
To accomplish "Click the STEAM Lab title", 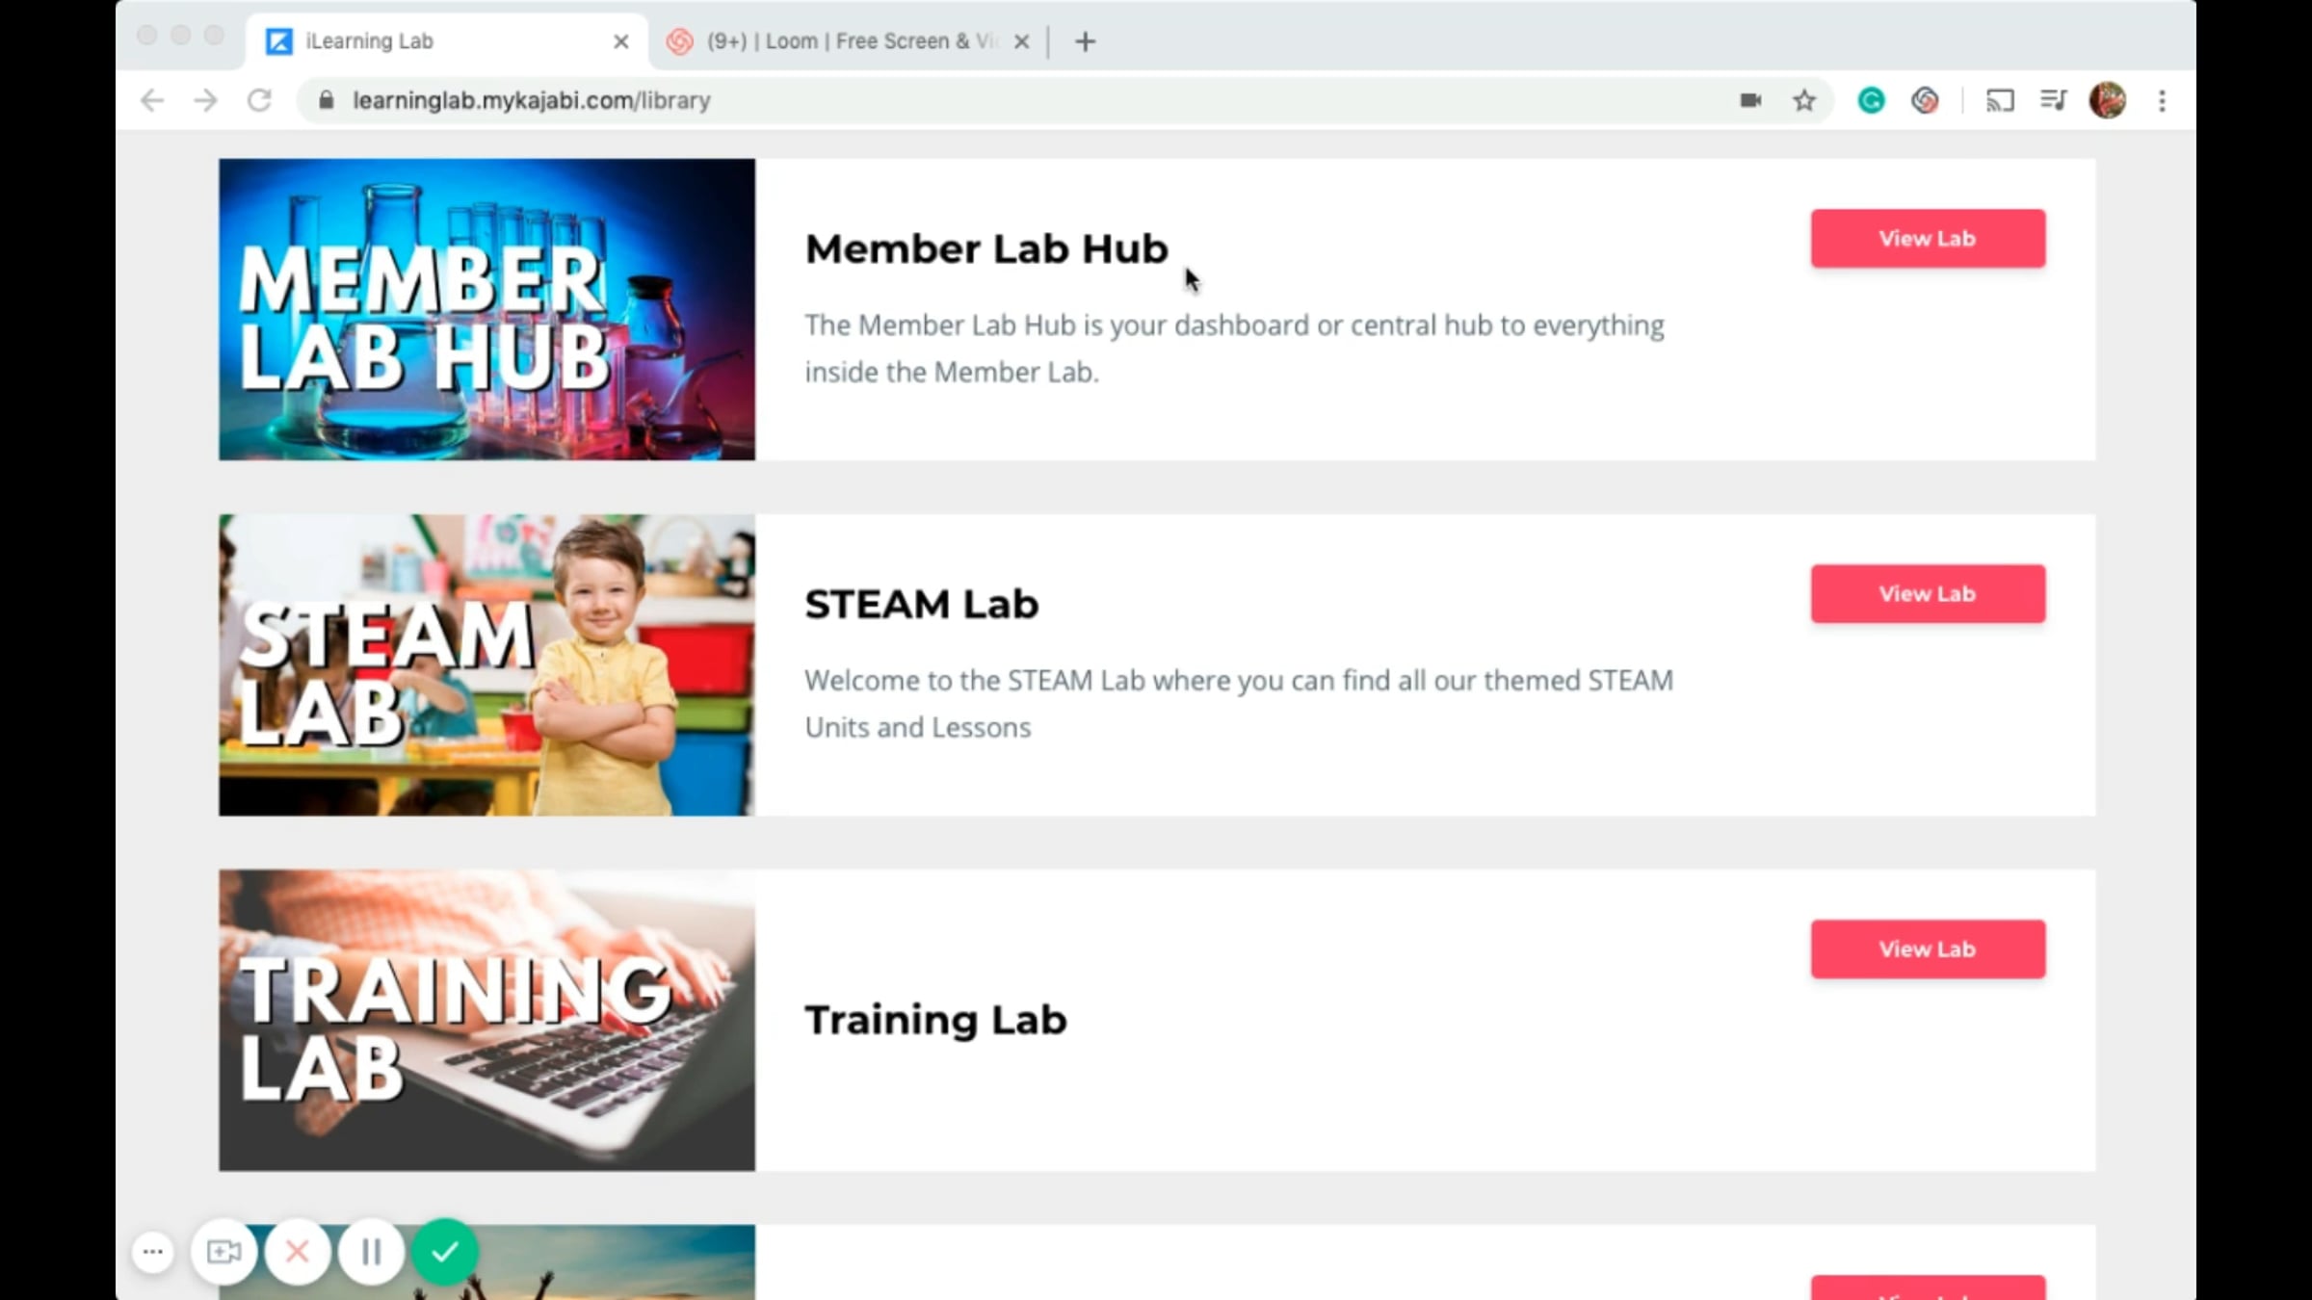I will tap(922, 604).
